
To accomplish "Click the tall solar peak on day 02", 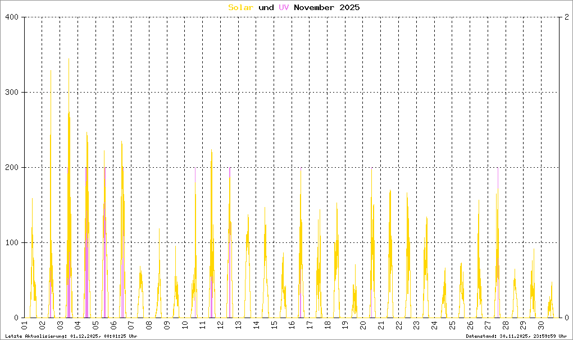I will pos(51,72).
